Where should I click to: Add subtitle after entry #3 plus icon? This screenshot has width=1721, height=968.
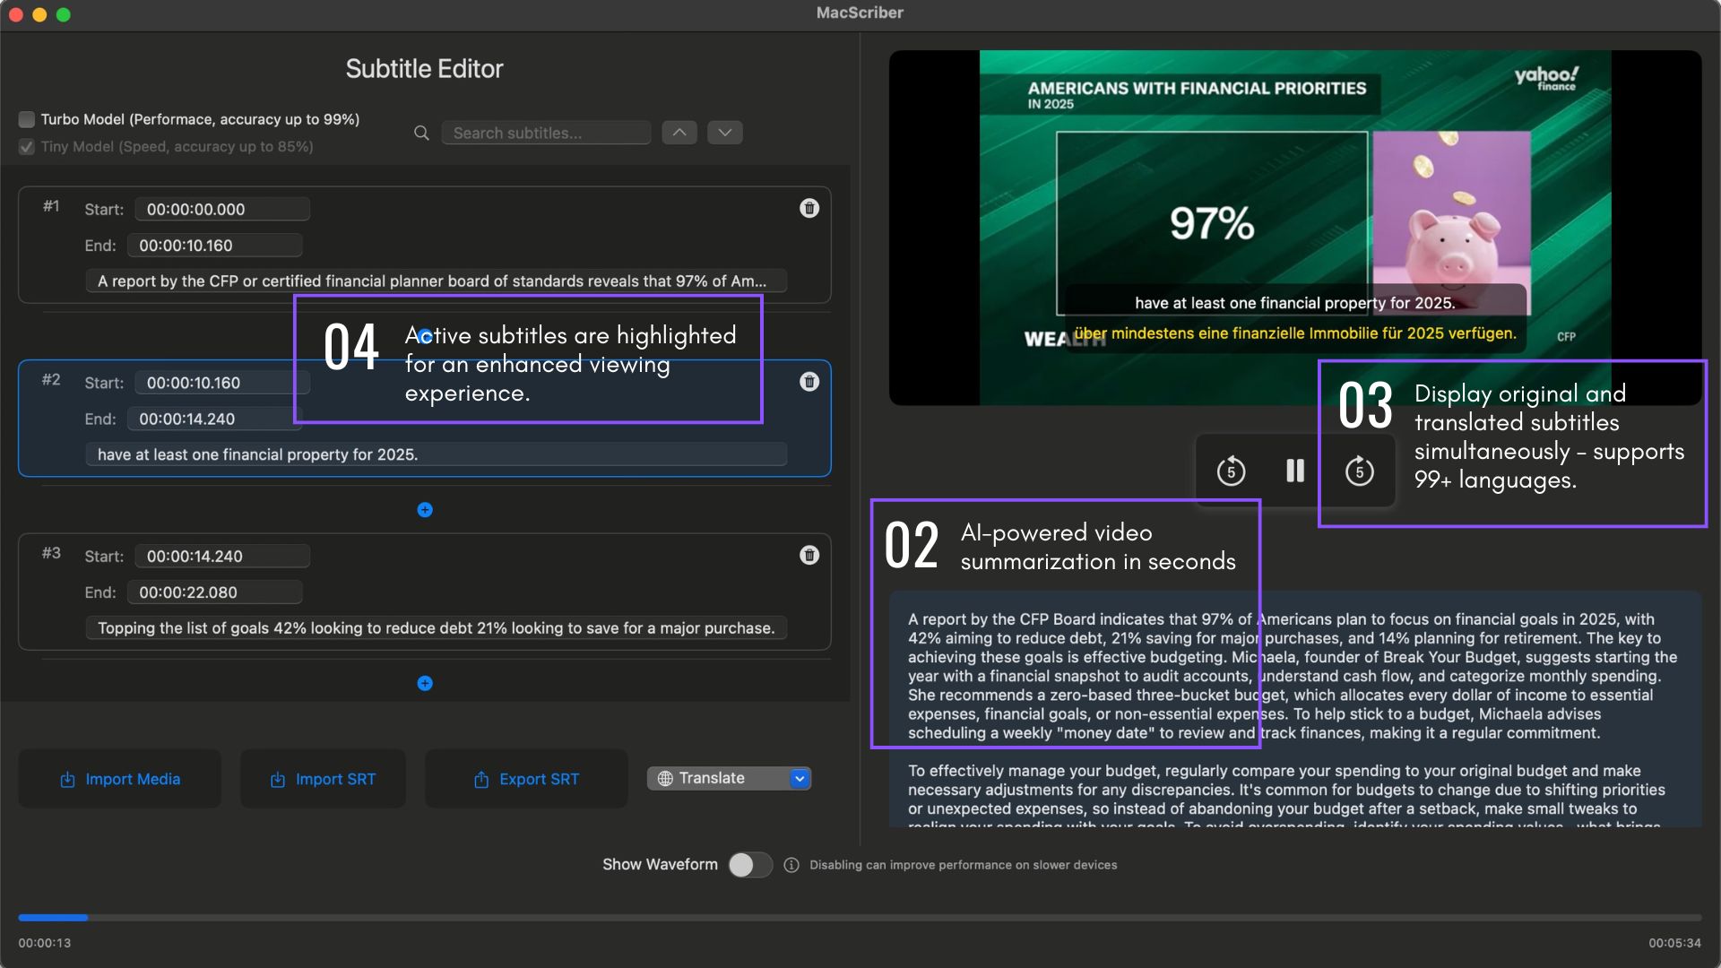point(425,684)
